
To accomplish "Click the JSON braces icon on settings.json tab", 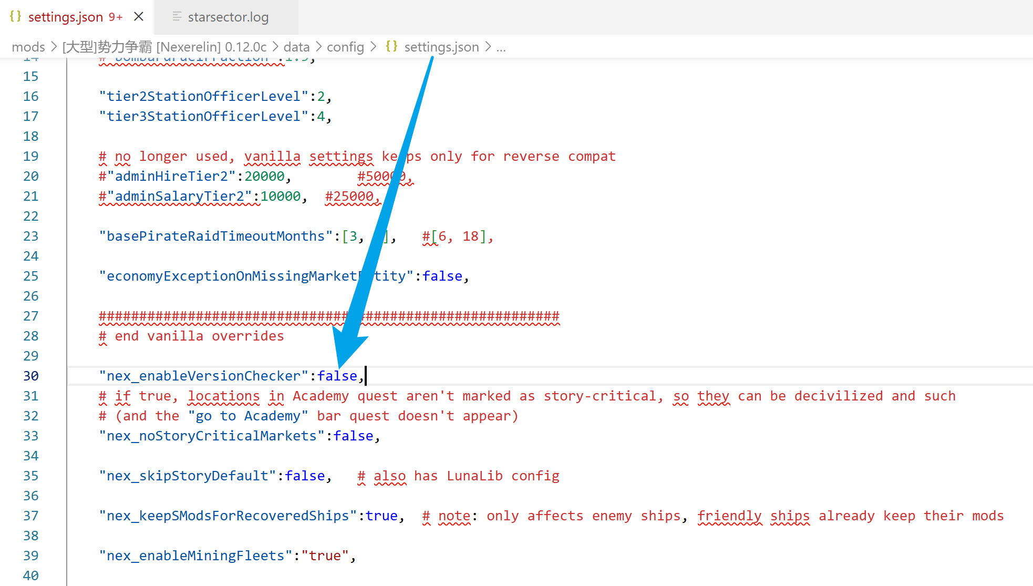I will point(15,17).
